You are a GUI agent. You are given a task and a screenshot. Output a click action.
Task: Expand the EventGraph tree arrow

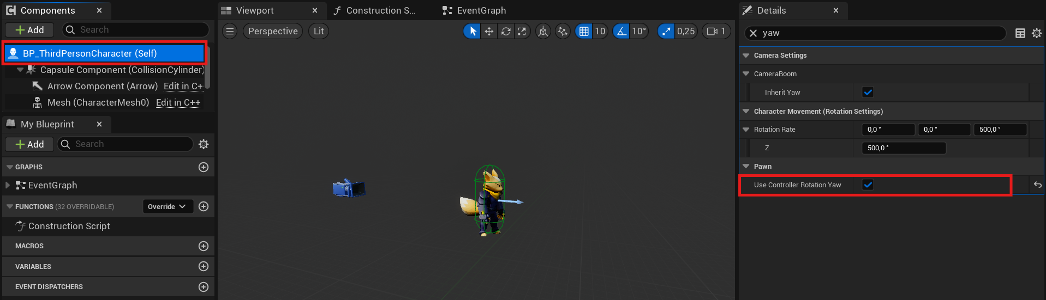point(8,185)
